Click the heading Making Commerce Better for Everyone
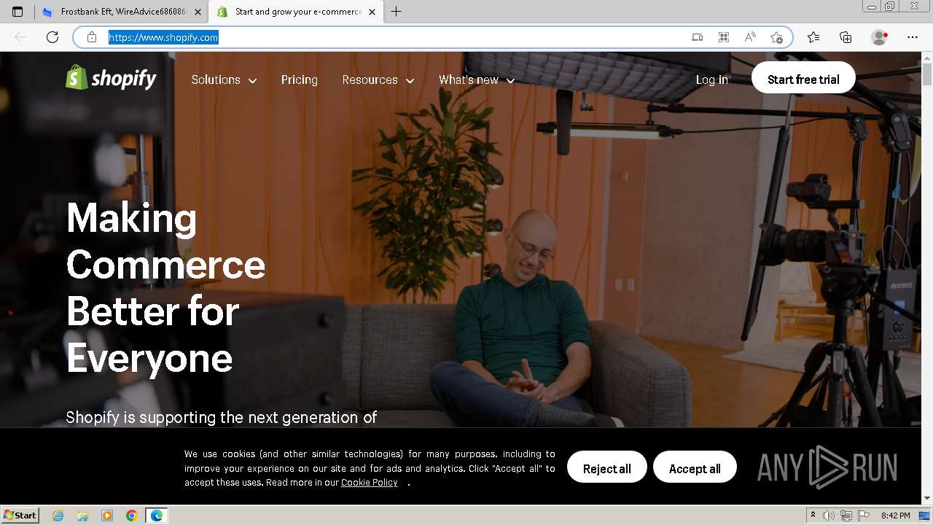Image resolution: width=933 pixels, height=525 pixels. click(x=165, y=287)
